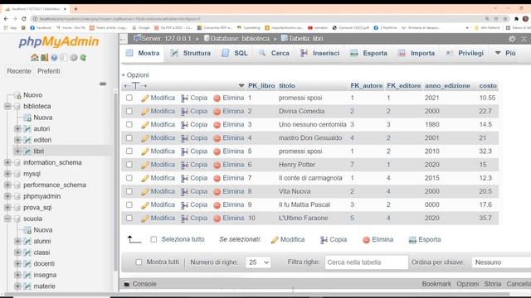Open the Esporta tab
Screen dimensions: 531x298
[x=368, y=53]
